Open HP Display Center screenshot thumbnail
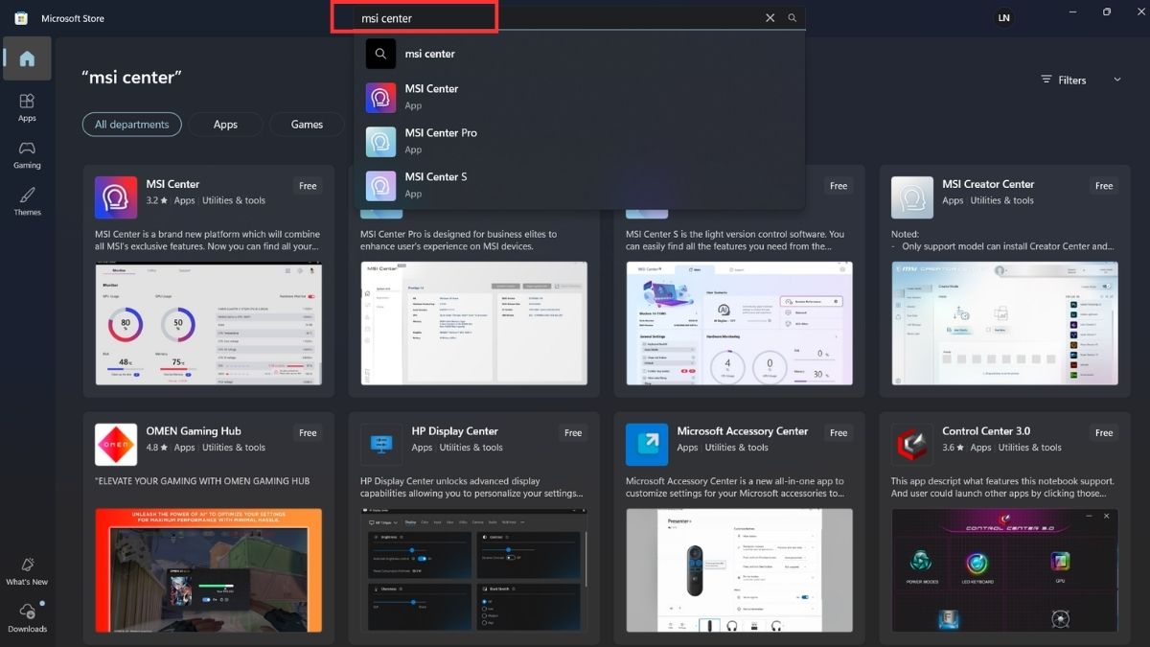 473,570
